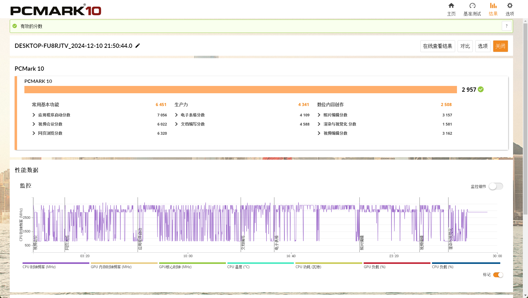
Task: Click the 常用基本功能 score 6 451
Action: [x=161, y=105]
